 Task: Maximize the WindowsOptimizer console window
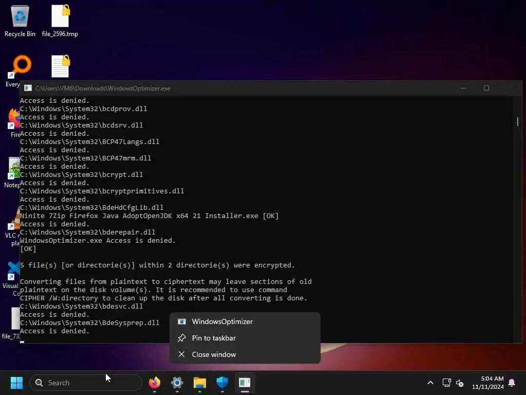(486, 88)
